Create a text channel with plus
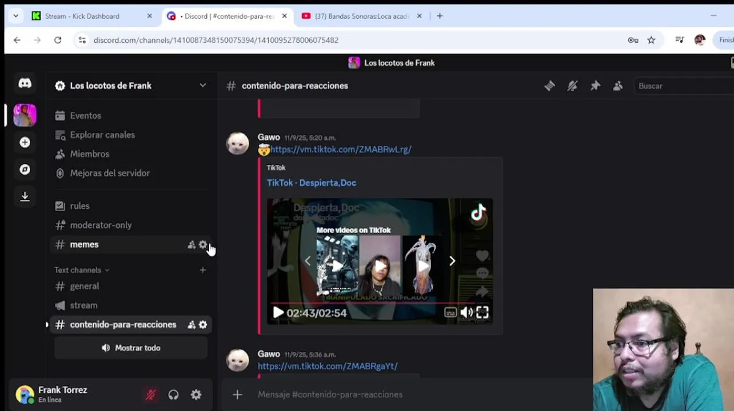The image size is (734, 411). point(202,270)
